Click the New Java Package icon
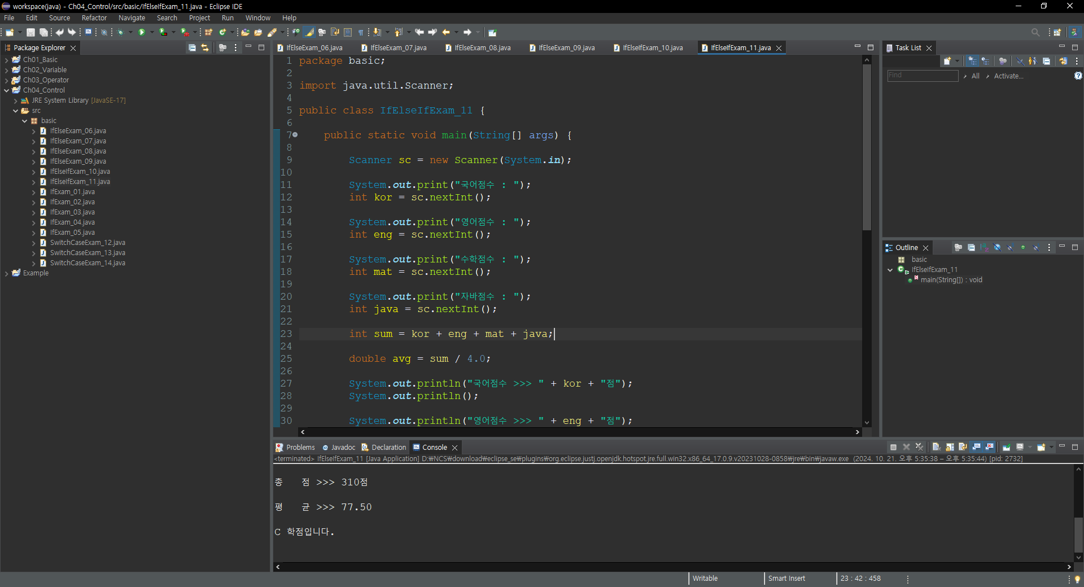This screenshot has height=587, width=1084. pyautogui.click(x=208, y=32)
